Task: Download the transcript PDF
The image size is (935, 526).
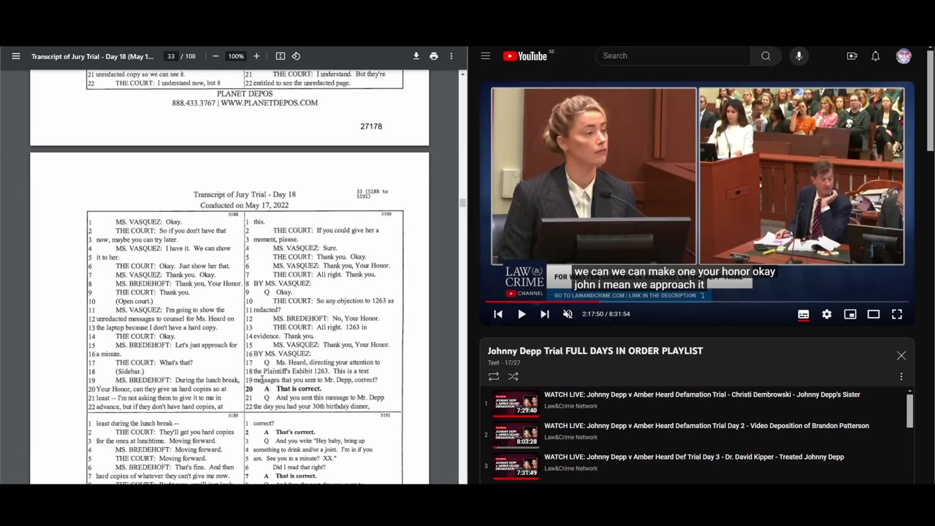Action: coord(416,56)
